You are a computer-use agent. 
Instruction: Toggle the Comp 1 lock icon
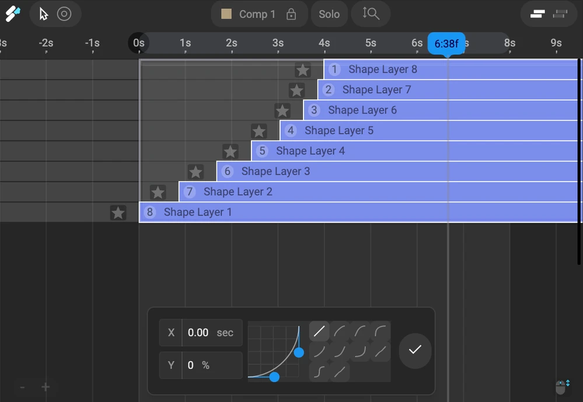[x=291, y=15]
